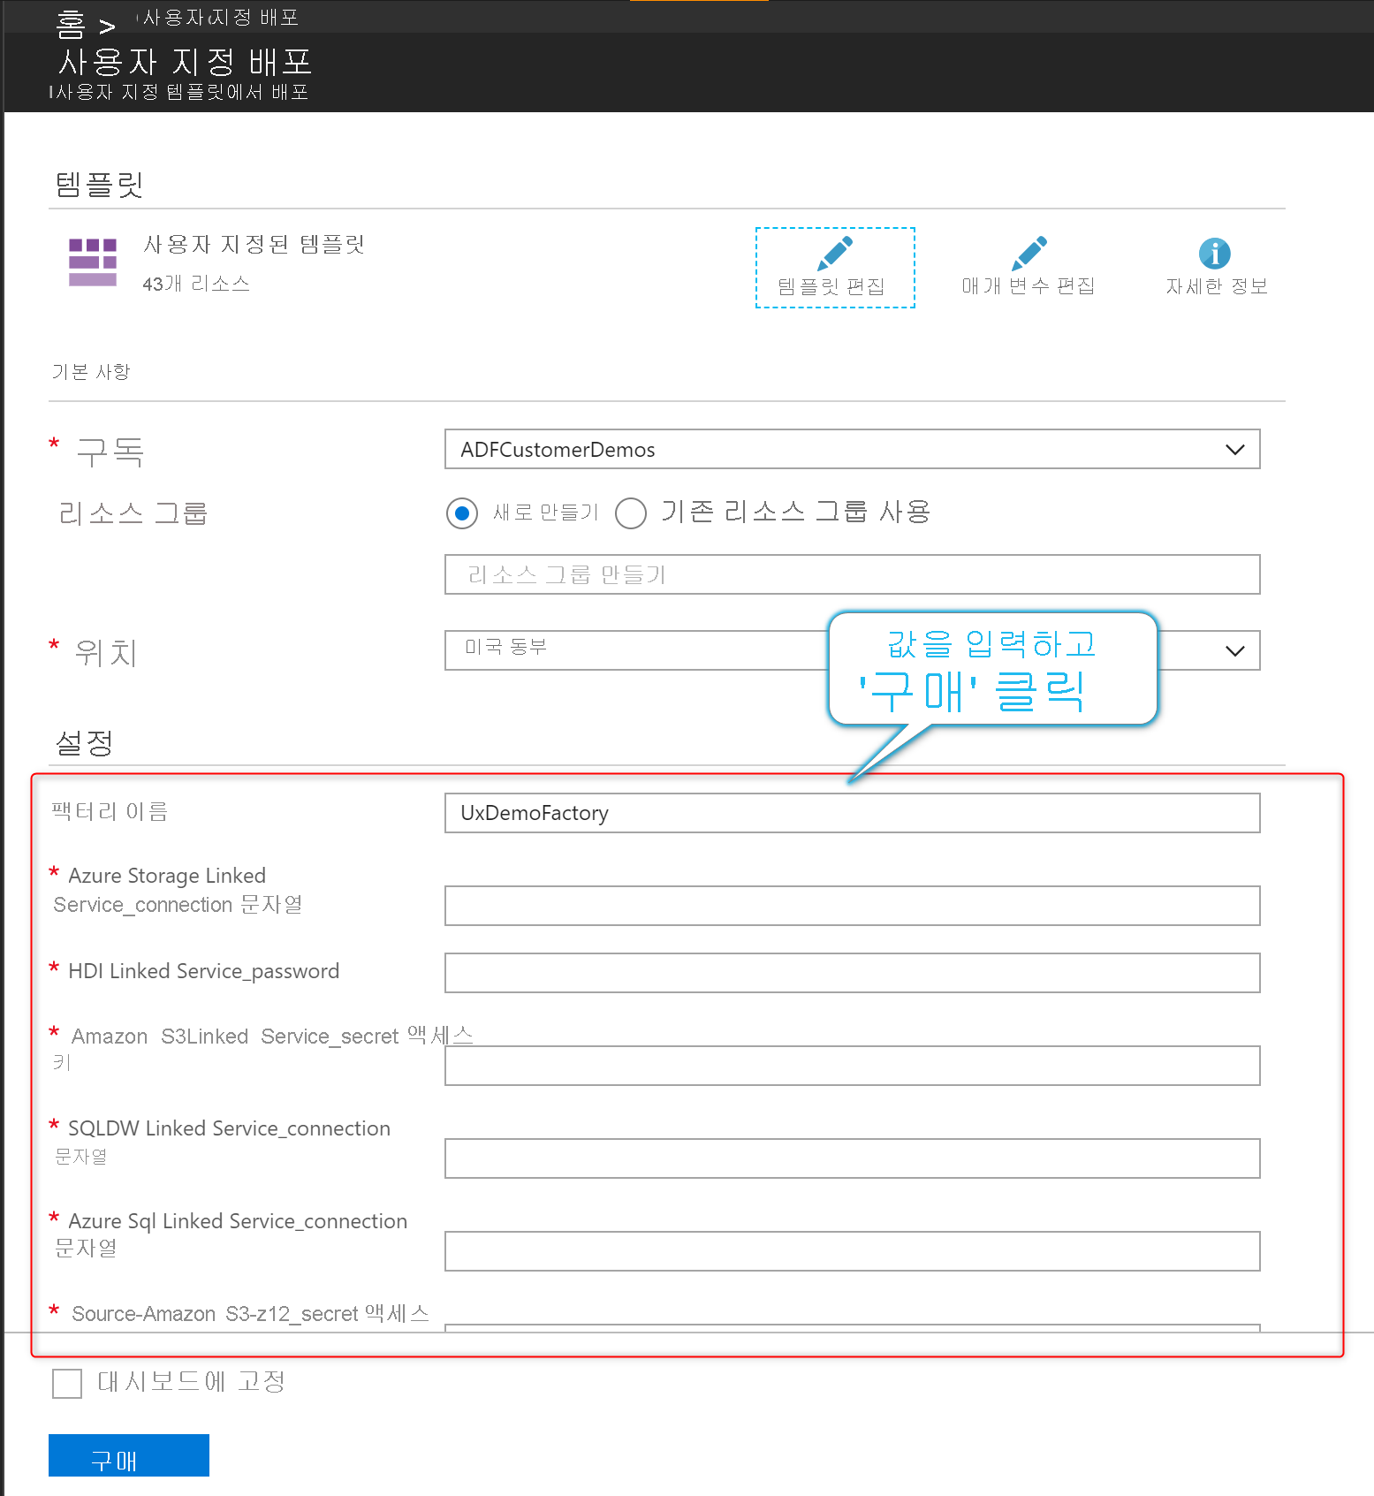Click Azure Sql Linked Service_connection field
1374x1496 pixels.
(x=852, y=1251)
